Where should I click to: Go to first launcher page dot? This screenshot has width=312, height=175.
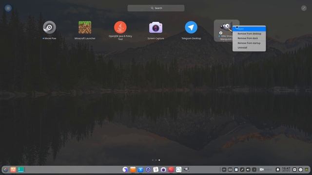[x=153, y=160]
